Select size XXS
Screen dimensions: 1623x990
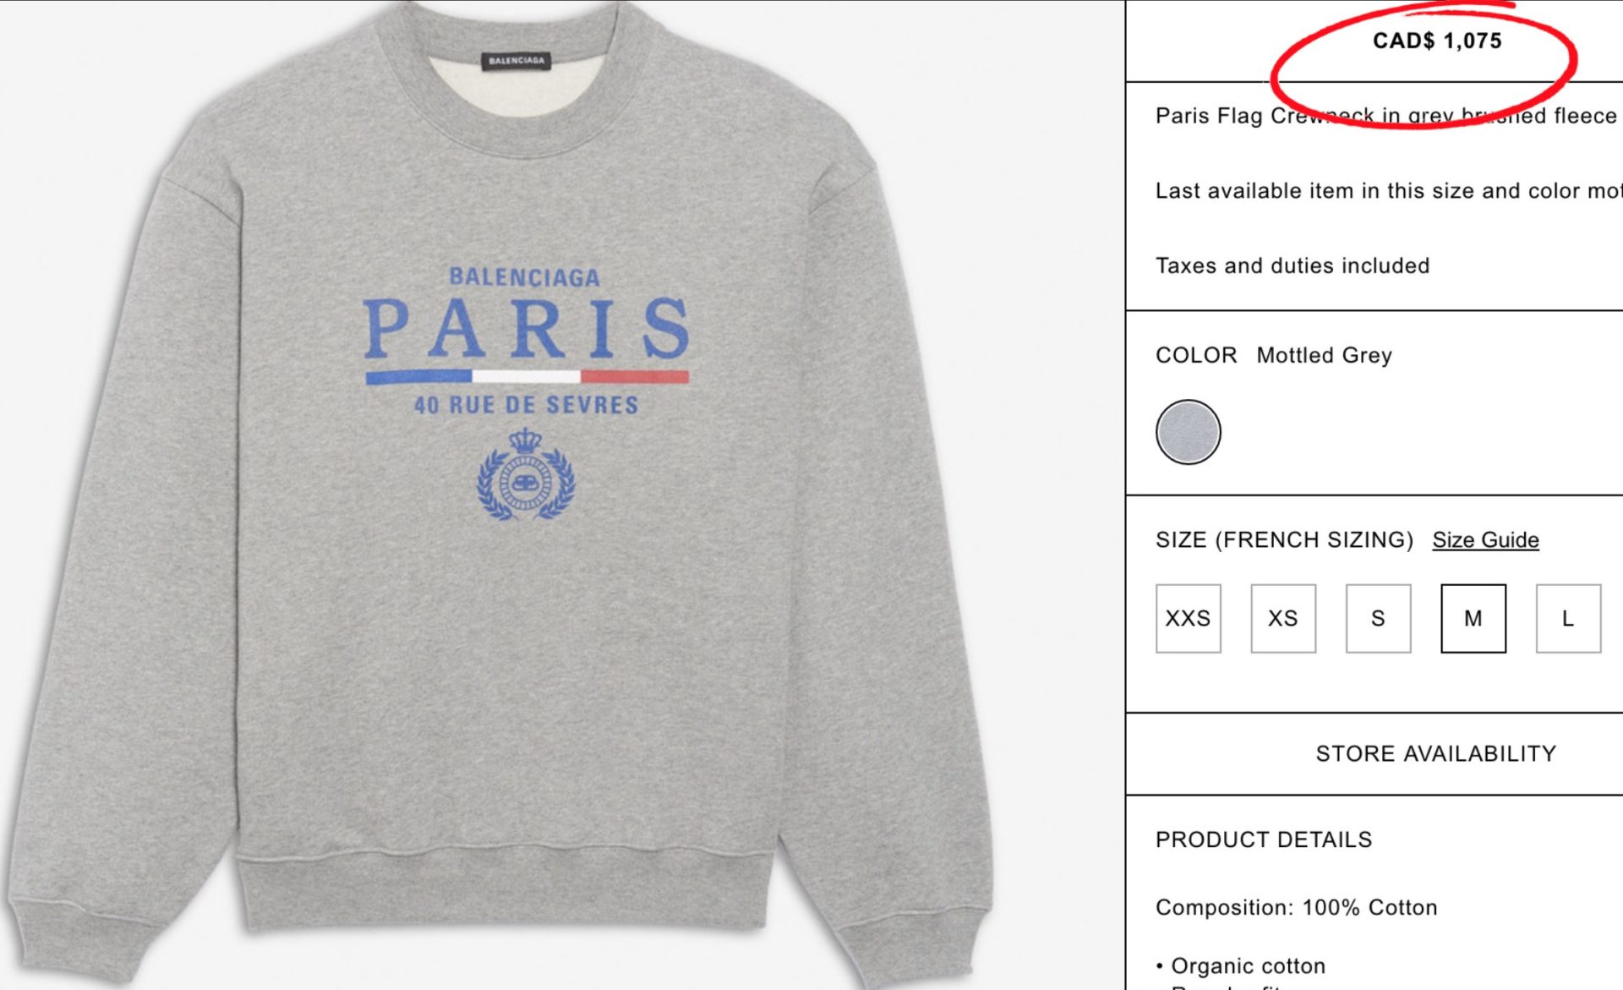pos(1188,618)
